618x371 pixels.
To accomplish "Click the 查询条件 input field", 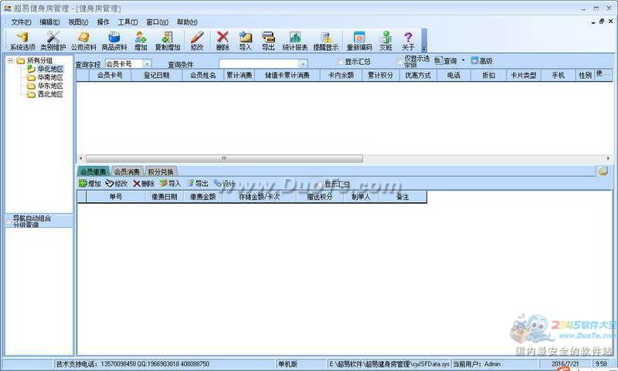I will (x=259, y=64).
